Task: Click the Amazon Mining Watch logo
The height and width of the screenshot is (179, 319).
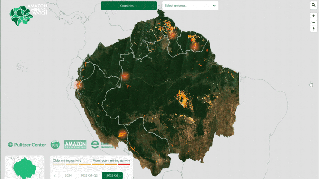Action: click(x=28, y=15)
